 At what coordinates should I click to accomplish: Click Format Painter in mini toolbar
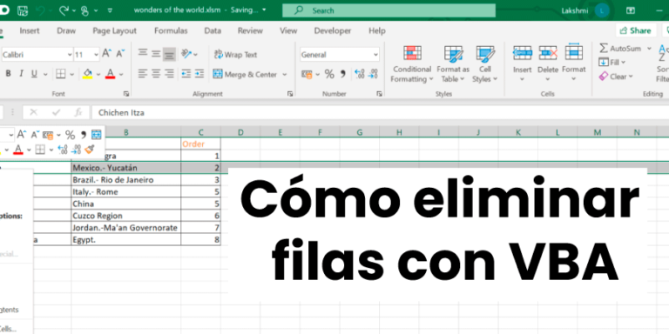89,149
